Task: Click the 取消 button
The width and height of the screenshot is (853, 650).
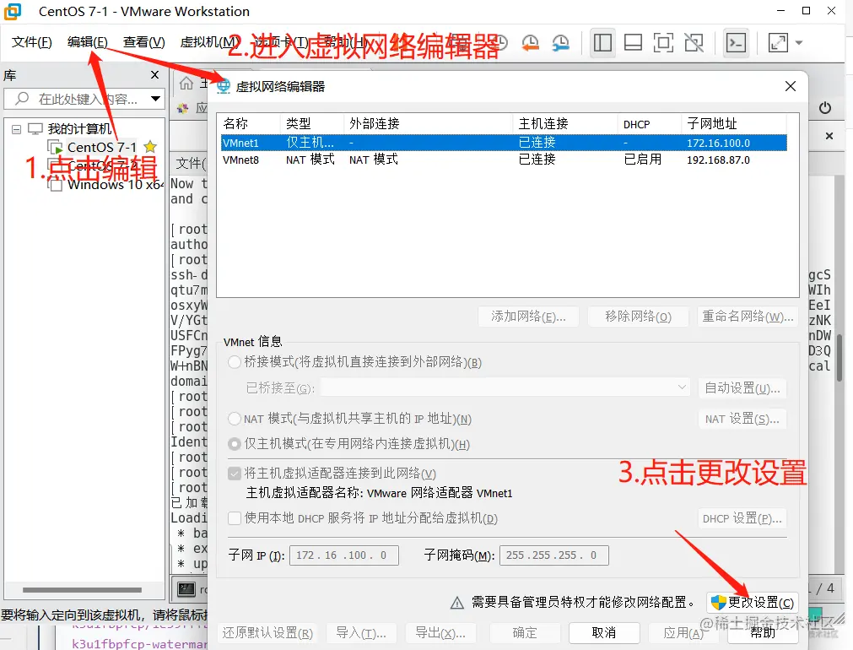Action: (604, 632)
